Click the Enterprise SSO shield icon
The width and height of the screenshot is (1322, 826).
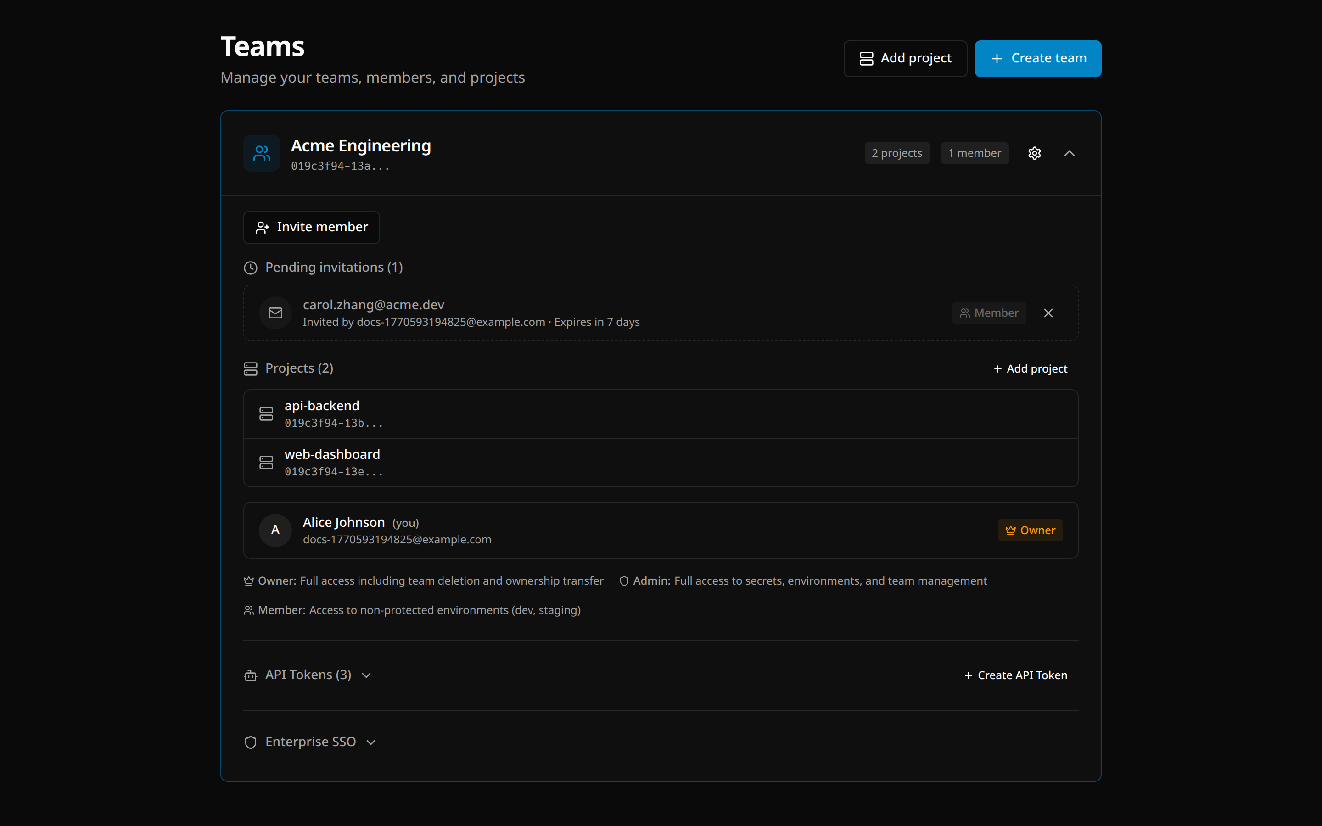251,742
